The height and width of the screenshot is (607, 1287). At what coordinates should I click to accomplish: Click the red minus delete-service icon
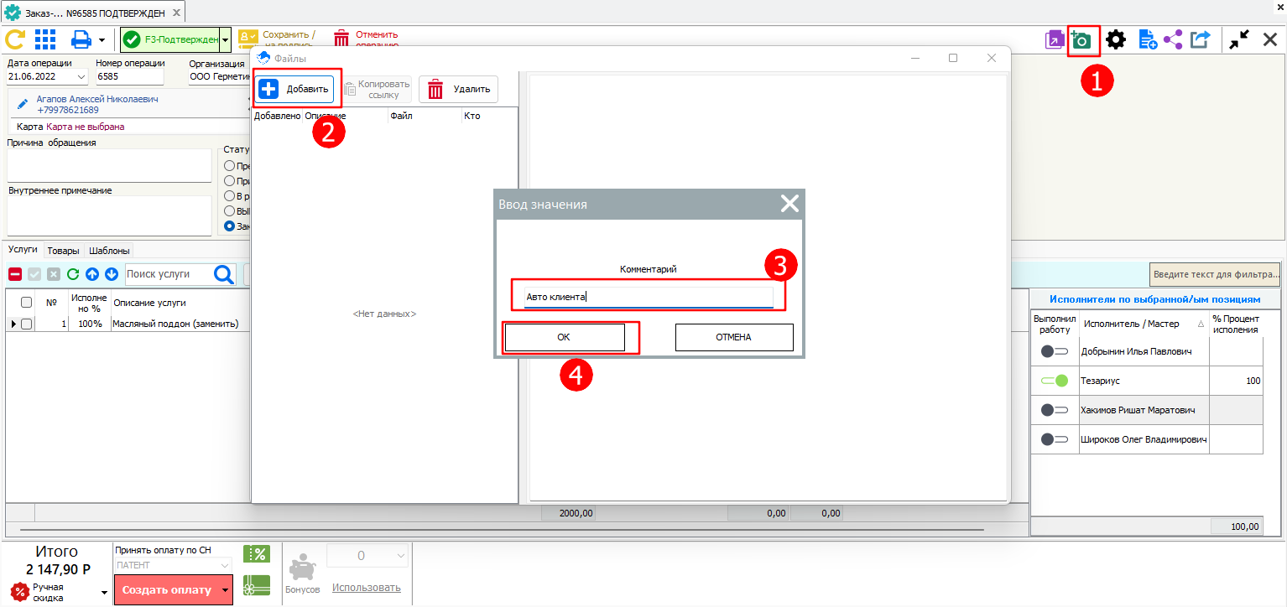click(15, 273)
